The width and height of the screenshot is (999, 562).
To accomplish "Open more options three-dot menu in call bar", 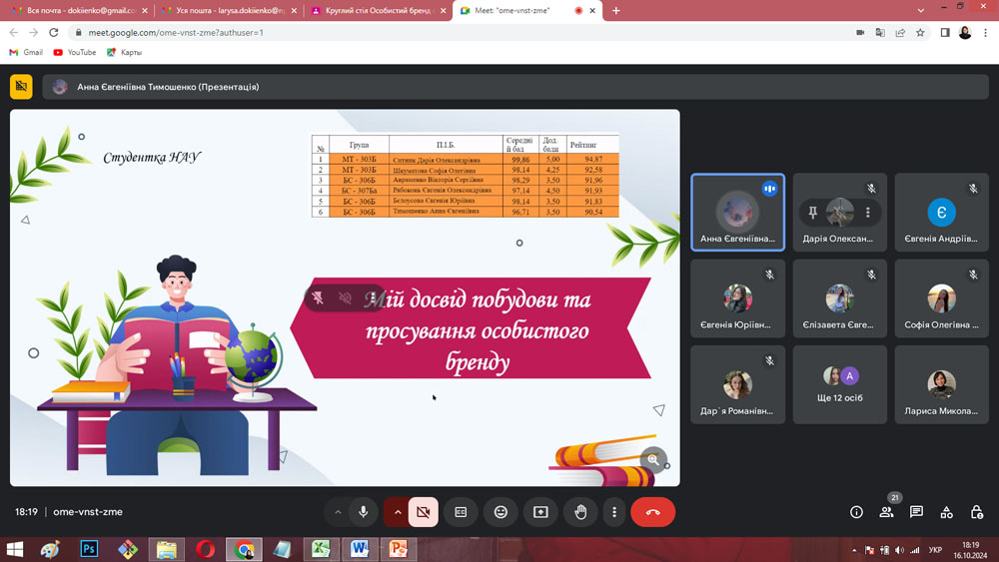I will 614,512.
